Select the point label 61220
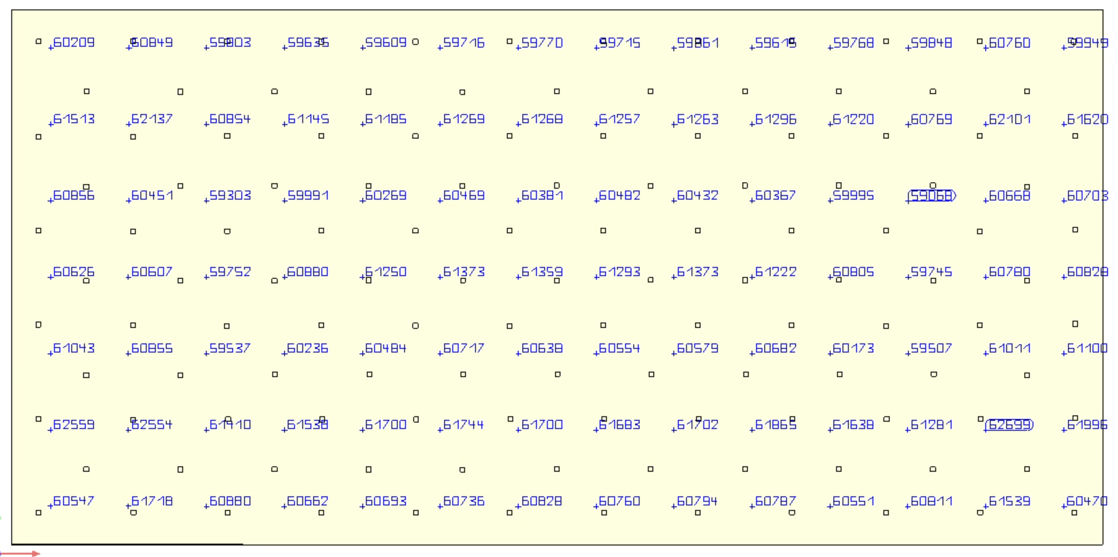1118x557 pixels. point(854,119)
